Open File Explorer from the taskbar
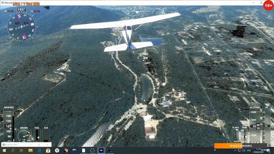This screenshot has width=274, height=154. [30, 151]
